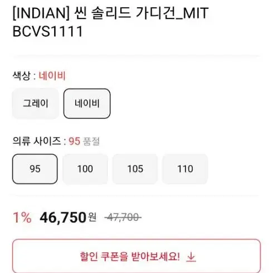Open the [INDIAN] brand tag in title

(41, 13)
